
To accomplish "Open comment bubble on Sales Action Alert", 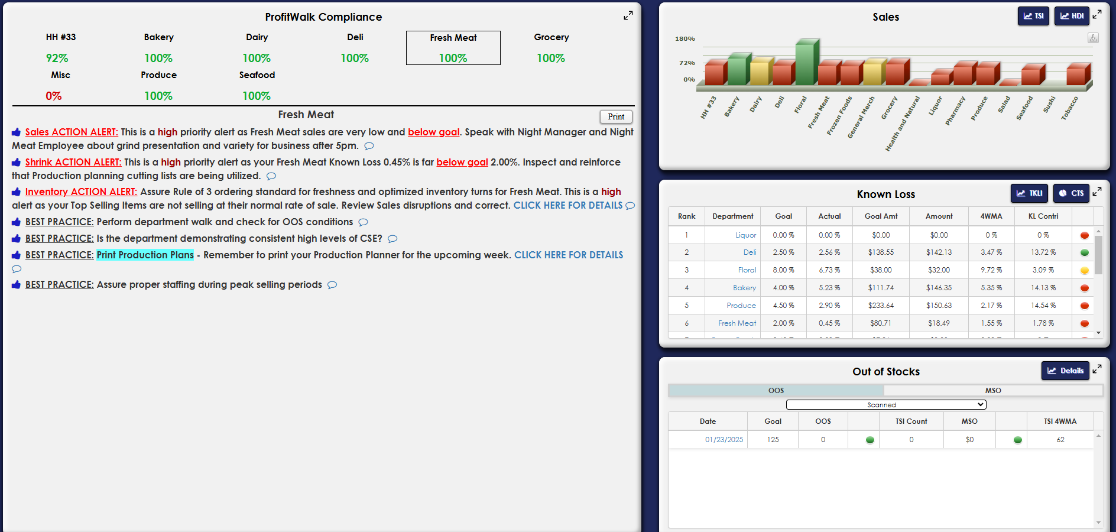I will (x=369, y=146).
